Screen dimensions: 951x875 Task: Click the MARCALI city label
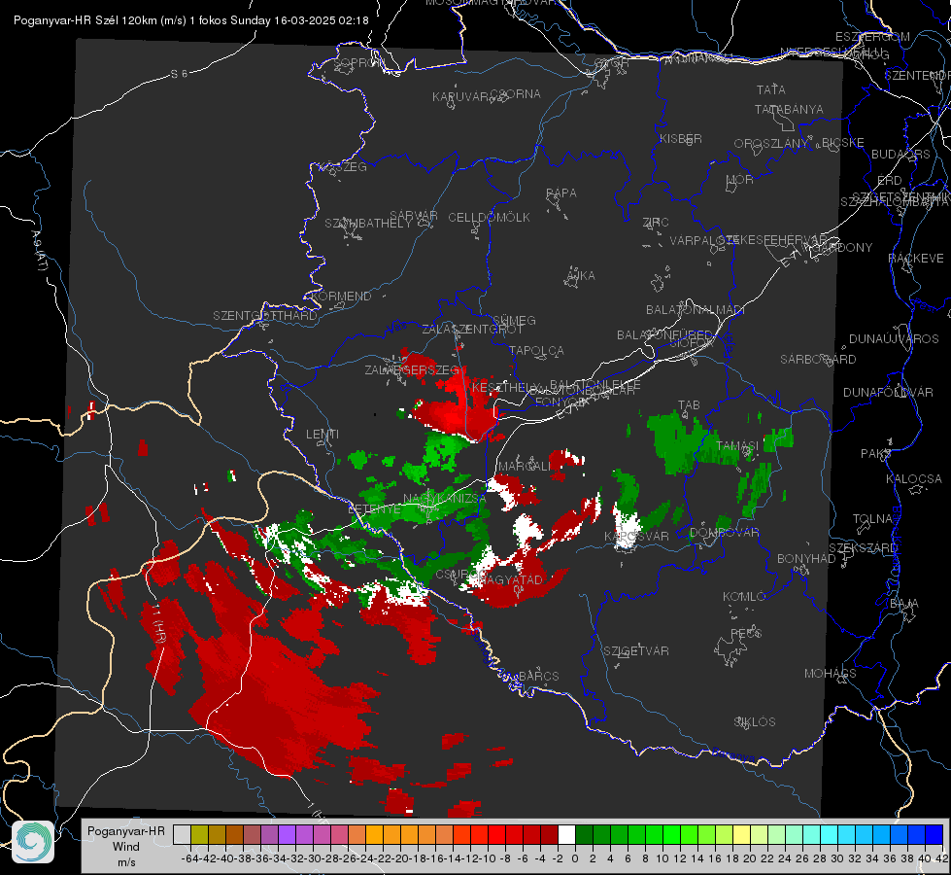[525, 467]
